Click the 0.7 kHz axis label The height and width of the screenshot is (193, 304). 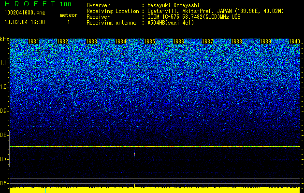coord(4,159)
